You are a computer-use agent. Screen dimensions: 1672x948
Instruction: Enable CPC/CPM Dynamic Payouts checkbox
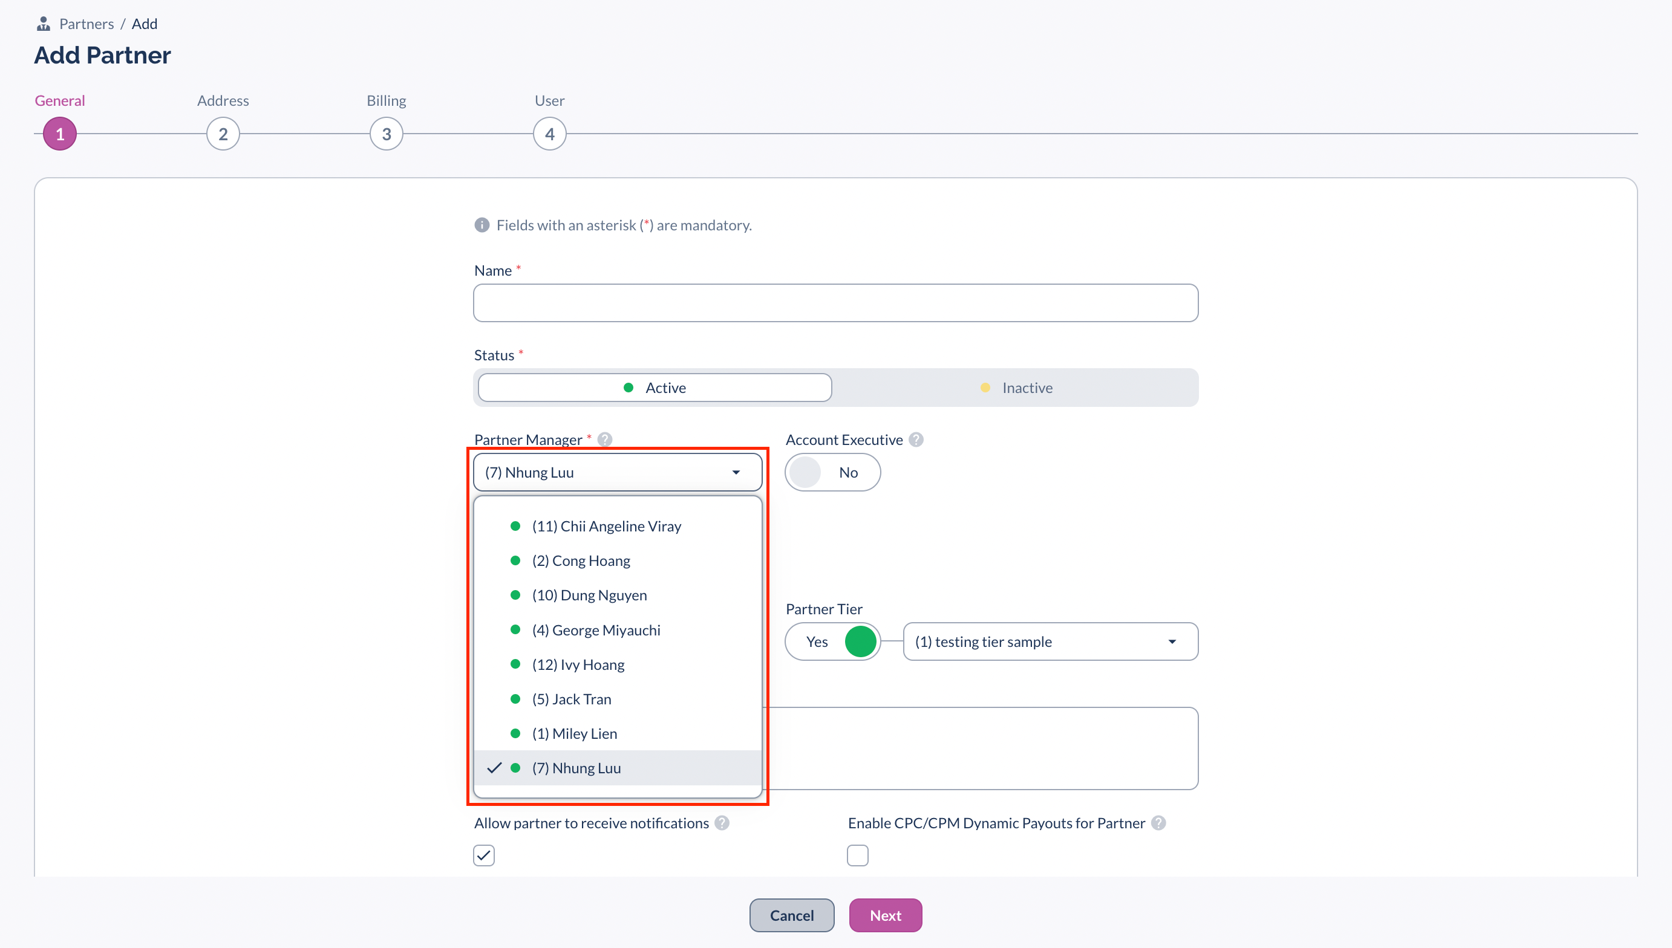pos(857,855)
